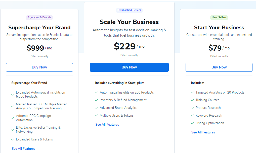Click checkmark next to Adtomic PPC Campaign Automation

tap(13, 118)
